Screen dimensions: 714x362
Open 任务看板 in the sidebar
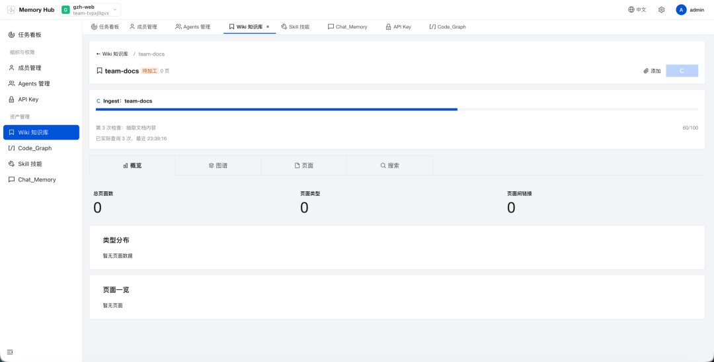[41, 34]
